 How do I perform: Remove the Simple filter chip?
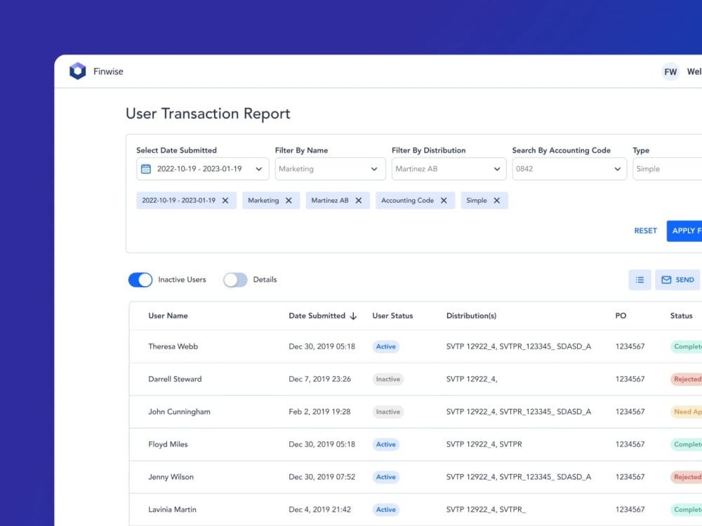click(496, 200)
